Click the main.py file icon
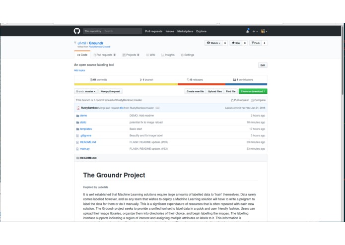This screenshot has width=345, height=245. tap(77, 149)
